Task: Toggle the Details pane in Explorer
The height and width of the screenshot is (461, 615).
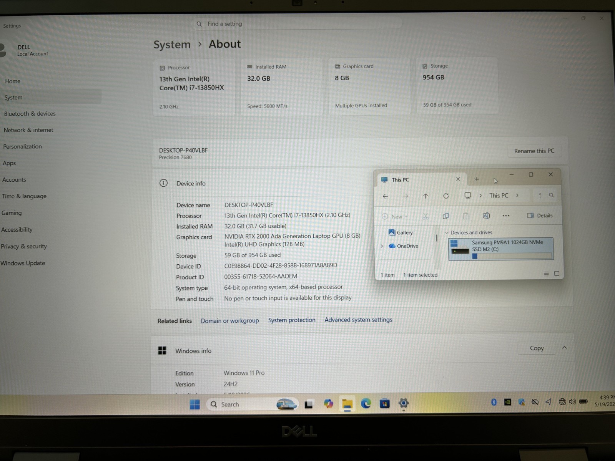Action: point(540,216)
